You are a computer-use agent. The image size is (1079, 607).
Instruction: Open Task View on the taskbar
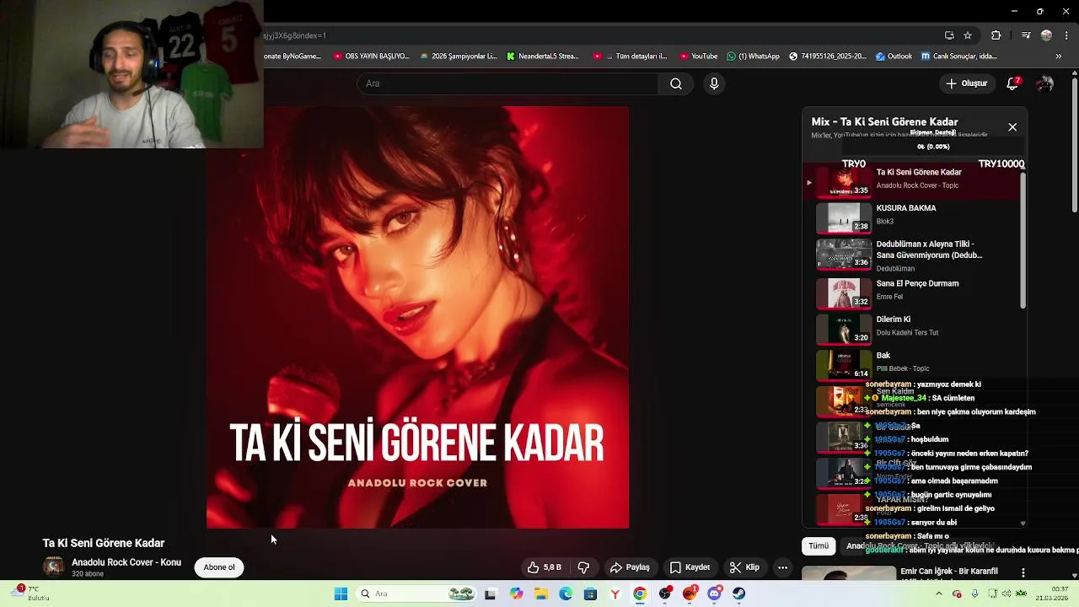coord(491,594)
